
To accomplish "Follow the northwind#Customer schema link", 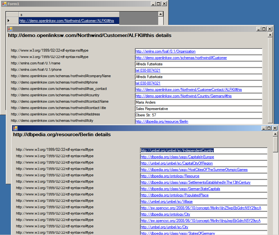I will (181, 58).
